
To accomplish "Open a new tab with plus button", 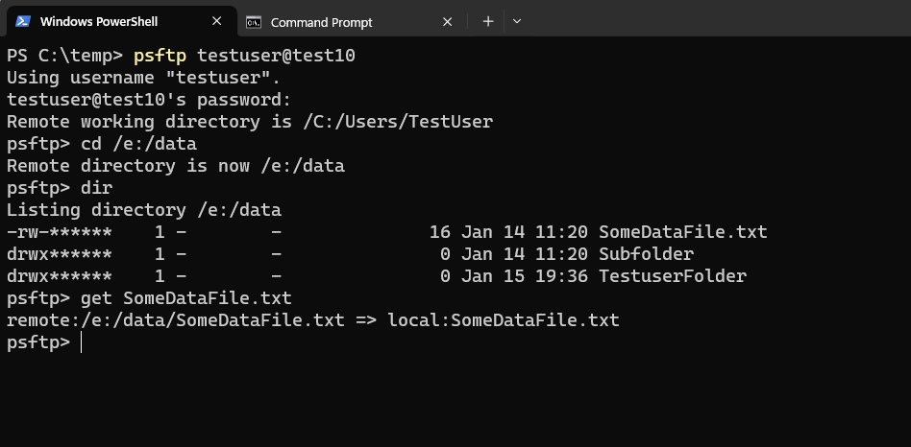I will click(488, 21).
